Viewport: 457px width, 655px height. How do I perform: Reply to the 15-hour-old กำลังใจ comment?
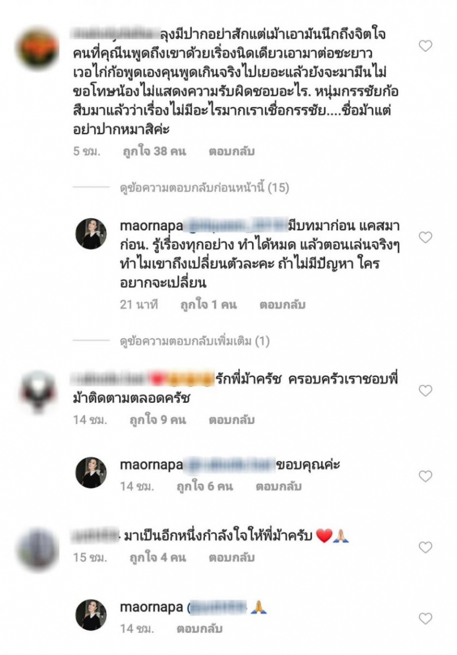[x=231, y=557]
